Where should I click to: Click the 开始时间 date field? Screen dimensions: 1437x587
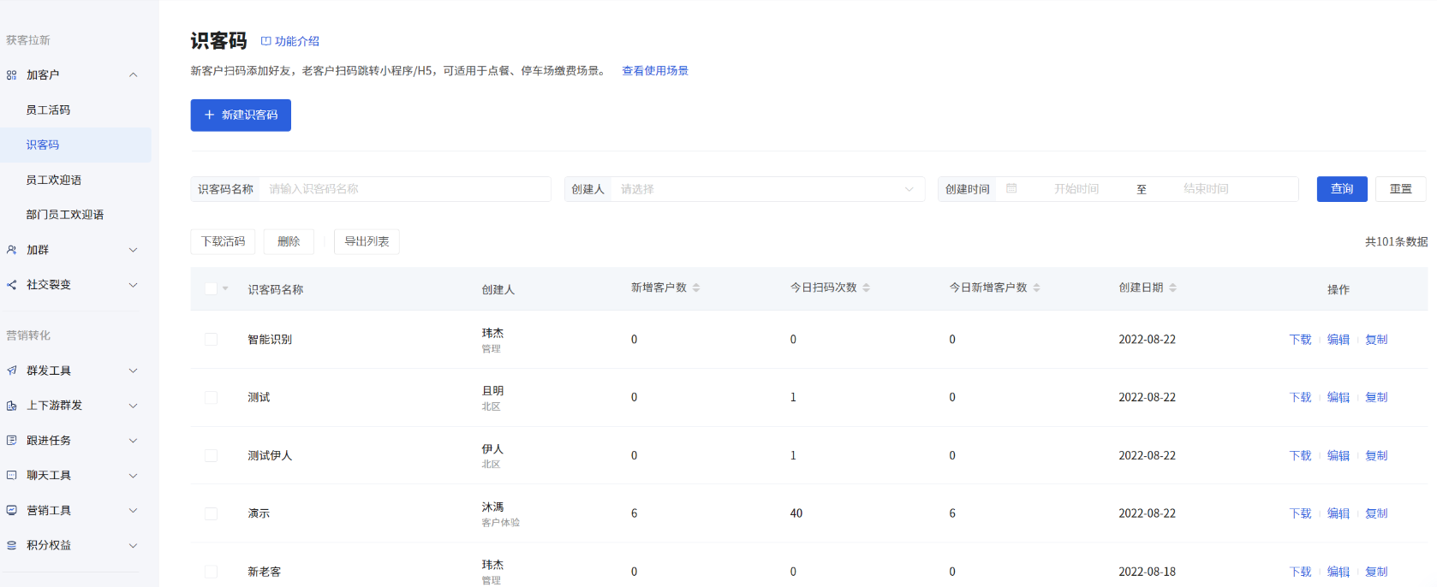coord(1076,189)
